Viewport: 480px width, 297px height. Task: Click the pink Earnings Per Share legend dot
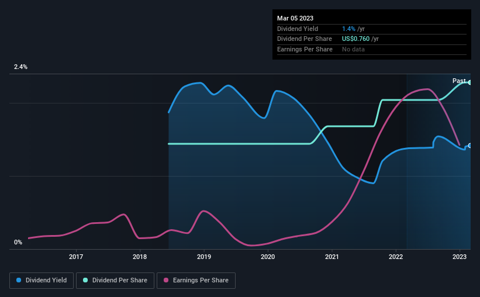[x=166, y=280]
